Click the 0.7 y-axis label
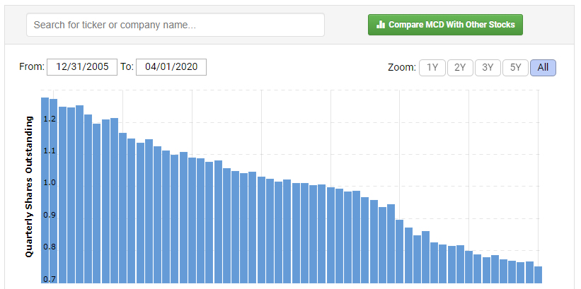This screenshot has height=289, width=581. (x=50, y=279)
